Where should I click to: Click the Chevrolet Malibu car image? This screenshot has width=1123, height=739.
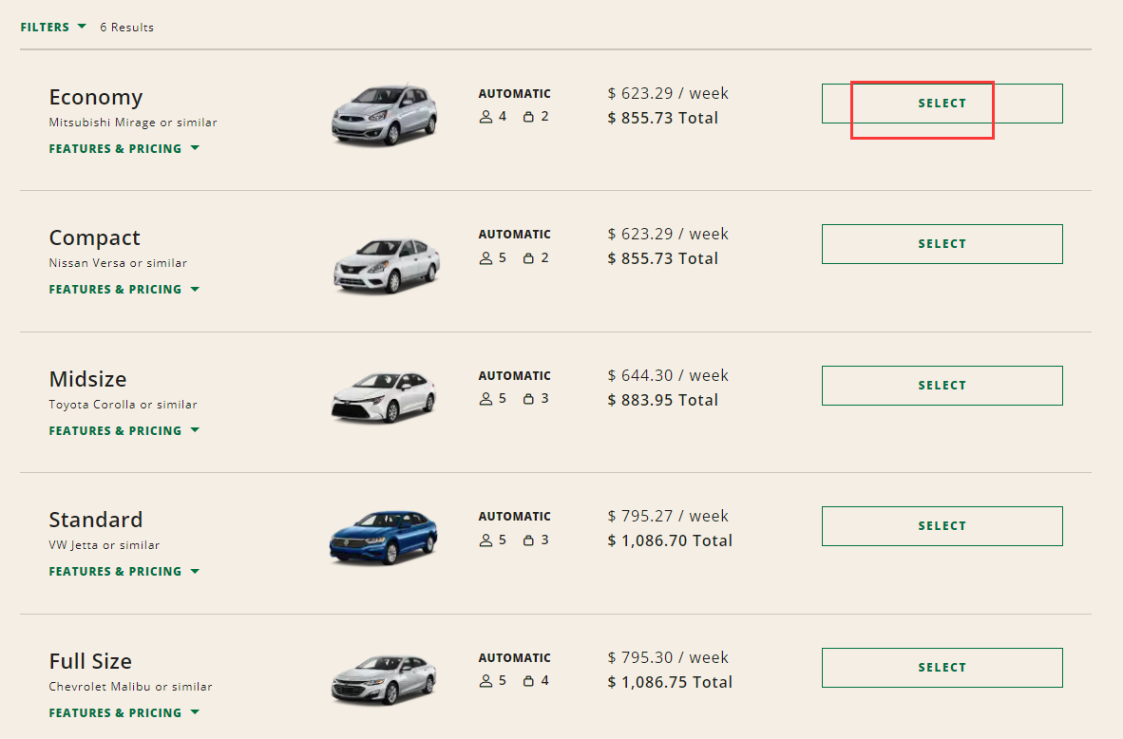[x=384, y=679]
